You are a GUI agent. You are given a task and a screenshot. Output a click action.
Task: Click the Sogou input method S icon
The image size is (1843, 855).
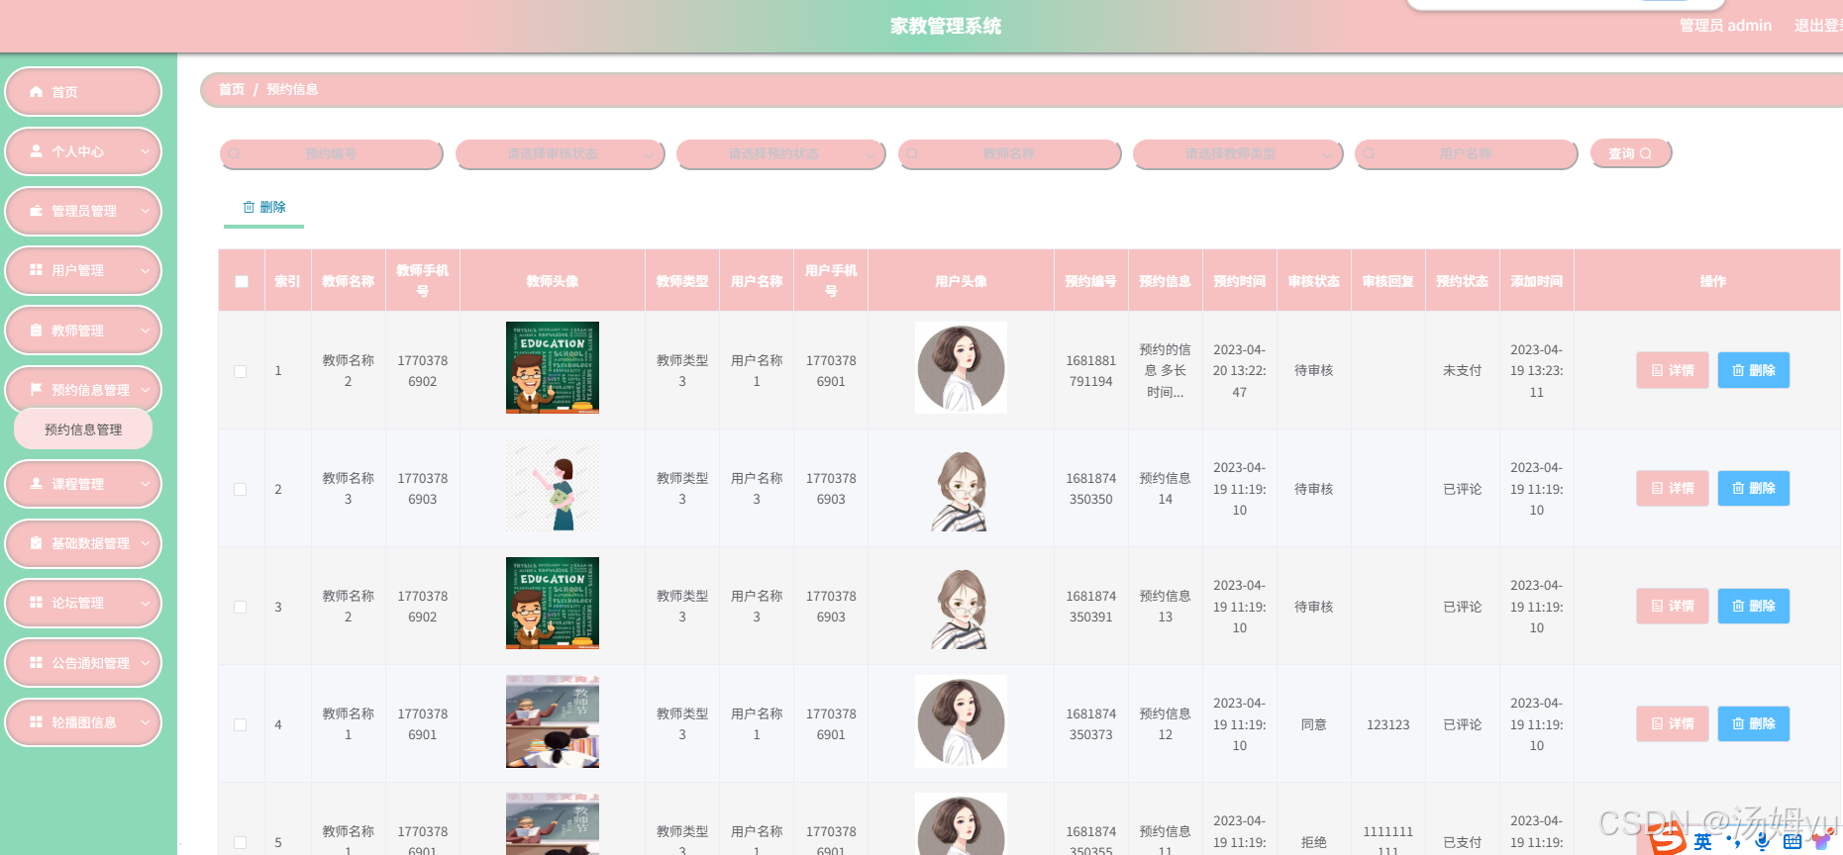[1667, 838]
